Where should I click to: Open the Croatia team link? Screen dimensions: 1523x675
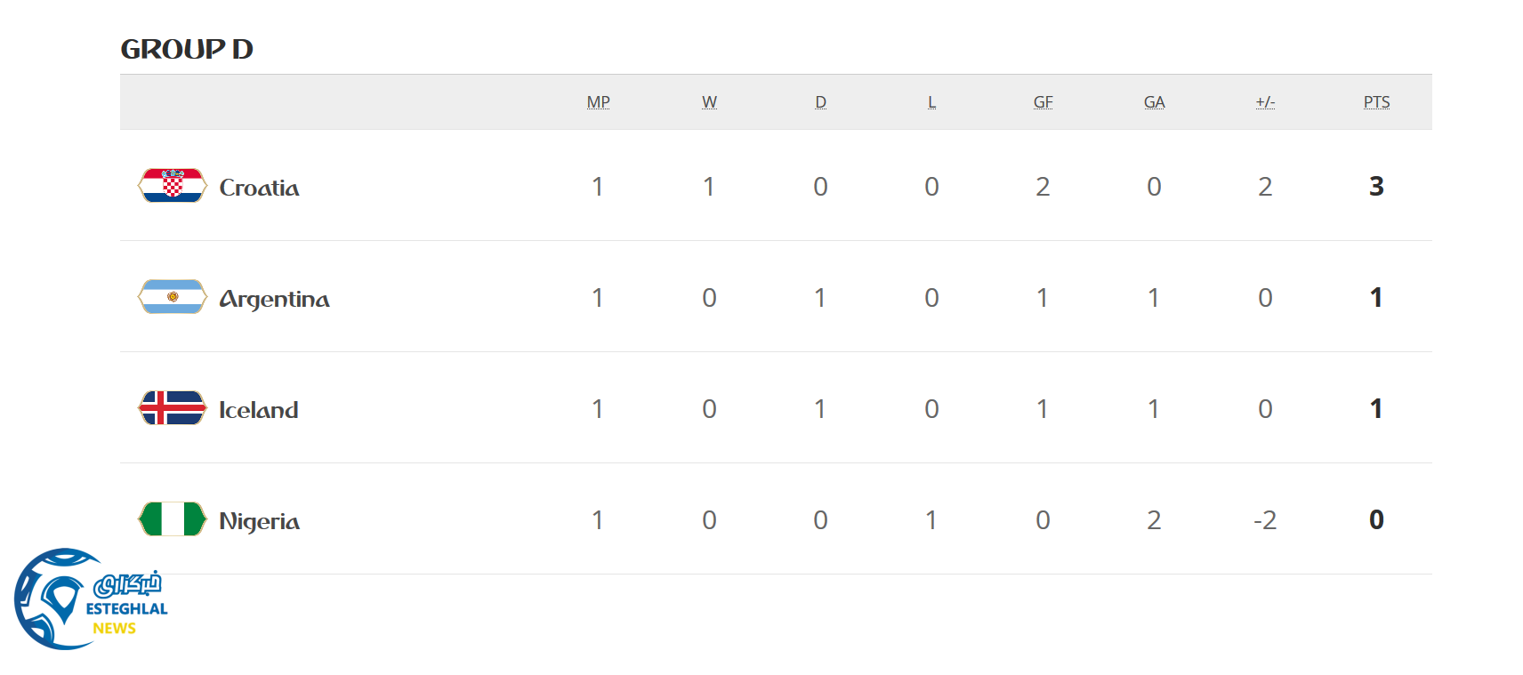coord(259,188)
